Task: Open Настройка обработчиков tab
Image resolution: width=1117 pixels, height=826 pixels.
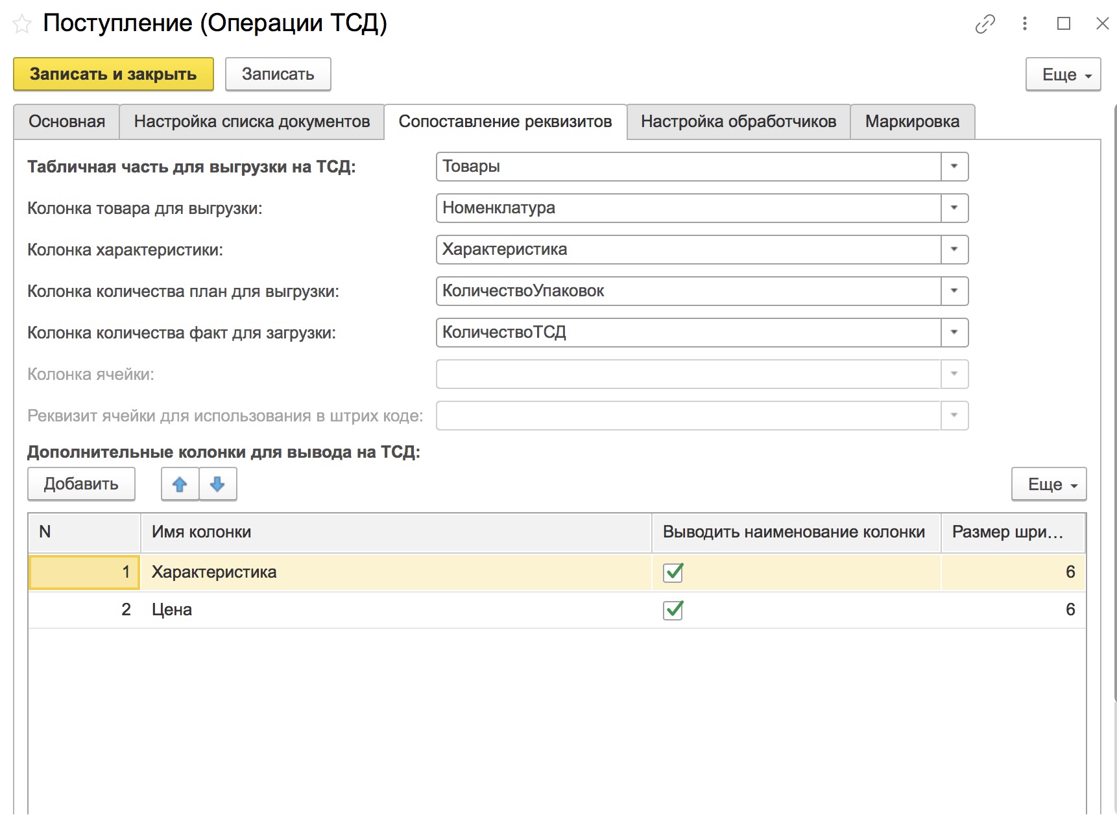Action: [x=739, y=122]
